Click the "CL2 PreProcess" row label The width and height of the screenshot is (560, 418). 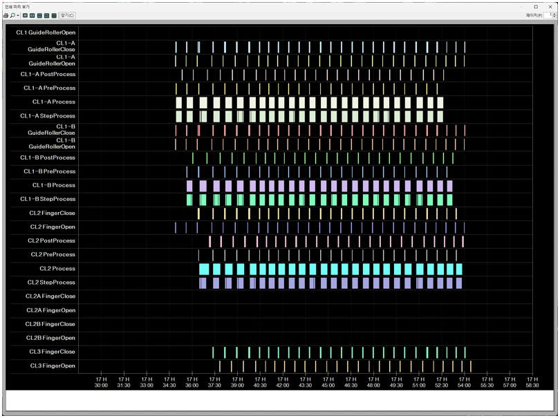click(53, 254)
